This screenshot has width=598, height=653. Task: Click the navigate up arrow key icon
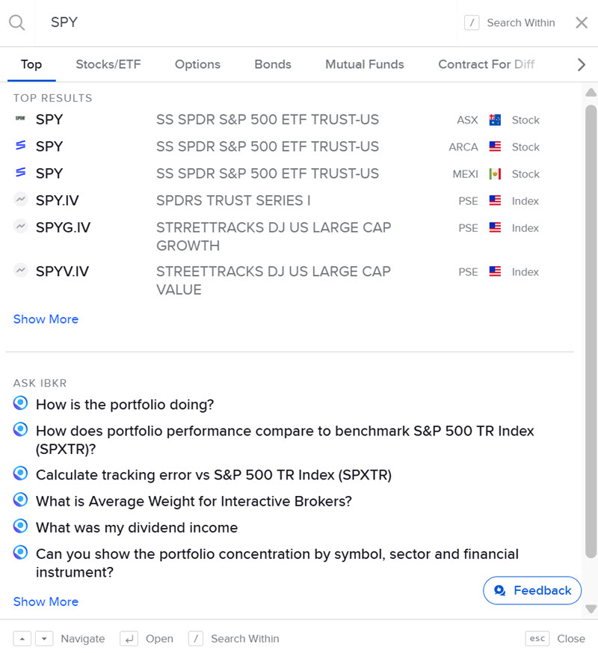(22, 639)
